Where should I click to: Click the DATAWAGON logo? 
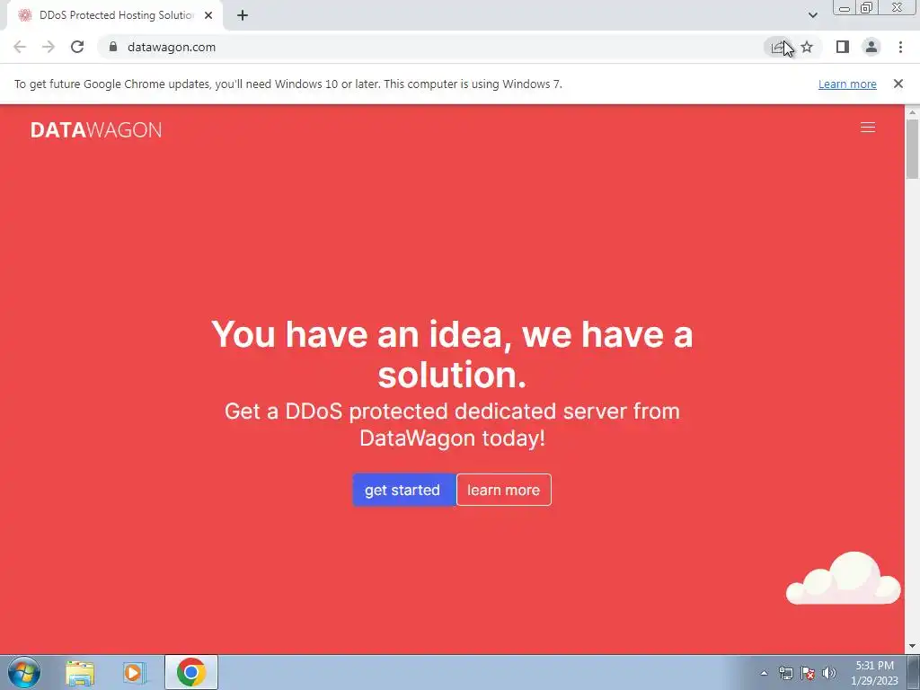pyautogui.click(x=96, y=129)
